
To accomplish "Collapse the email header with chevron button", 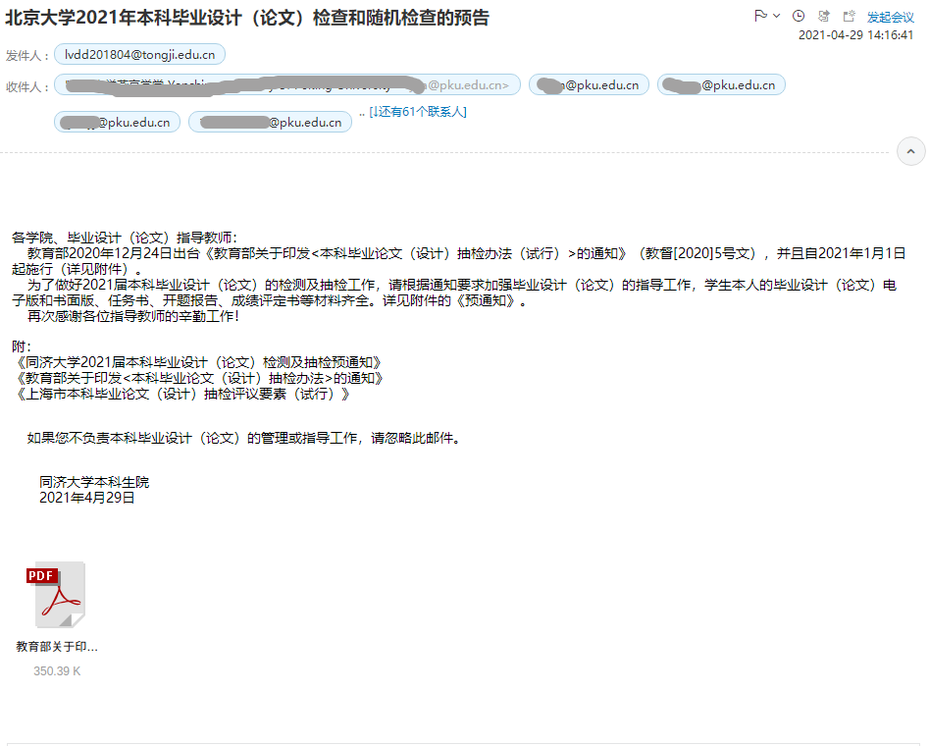I will point(910,152).
